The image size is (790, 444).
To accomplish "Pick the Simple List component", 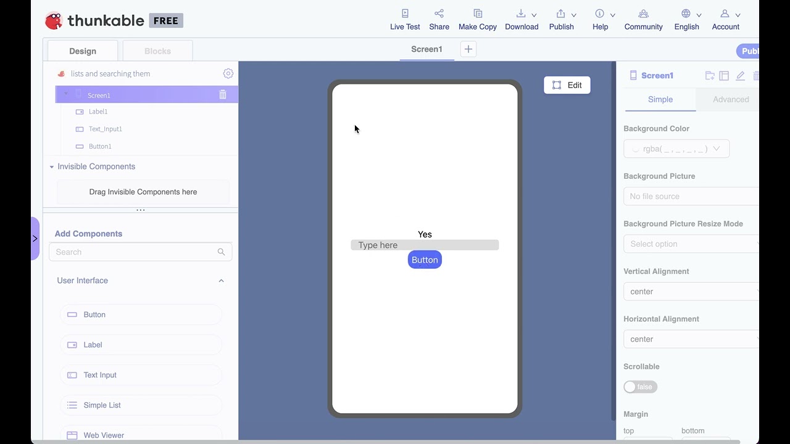I will (x=141, y=405).
